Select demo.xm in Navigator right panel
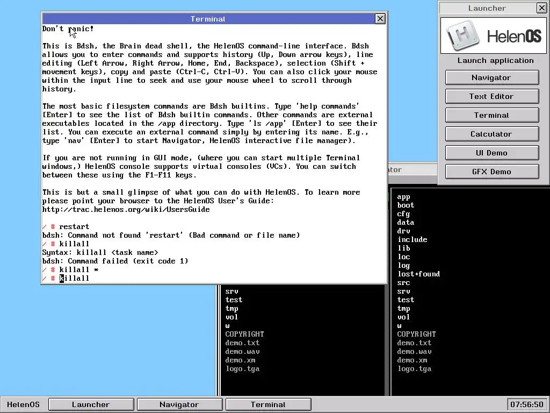This screenshot has height=413, width=550. click(412, 360)
